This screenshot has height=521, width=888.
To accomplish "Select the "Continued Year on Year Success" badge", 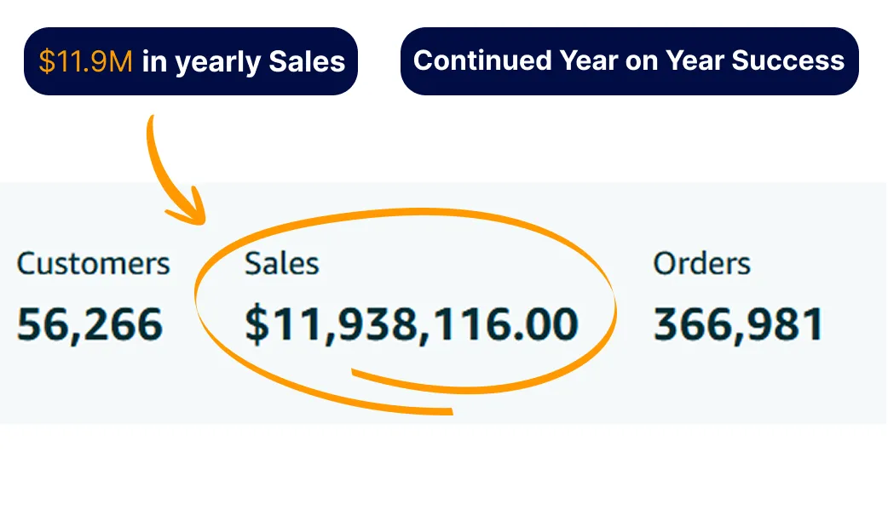I will coord(629,61).
